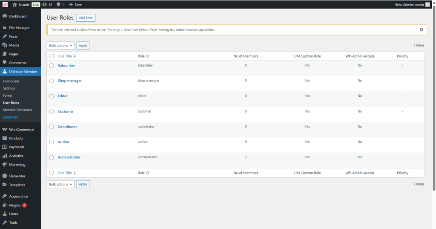Screen dimensions: 436x229
Task: Click the page vertical scrollbar
Action: (x=433, y=102)
